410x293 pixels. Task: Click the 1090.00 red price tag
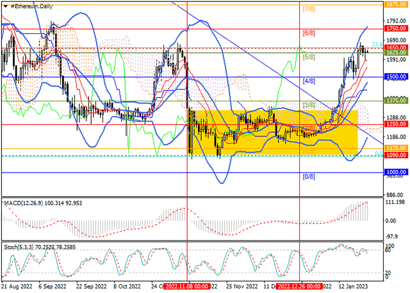tap(397, 155)
